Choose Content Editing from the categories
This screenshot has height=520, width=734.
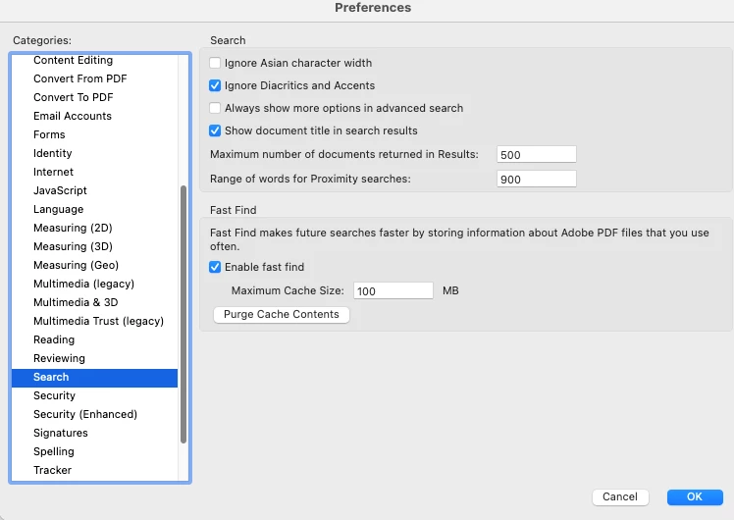point(73,61)
